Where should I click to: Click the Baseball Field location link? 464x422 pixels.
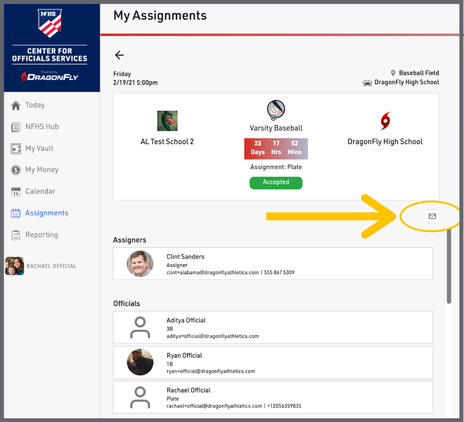[418, 73]
